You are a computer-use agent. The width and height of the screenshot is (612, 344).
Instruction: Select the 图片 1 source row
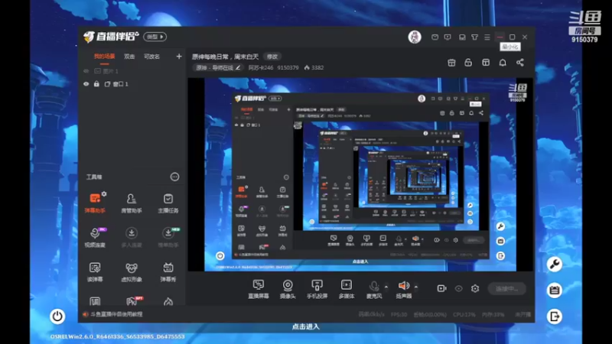click(132, 71)
